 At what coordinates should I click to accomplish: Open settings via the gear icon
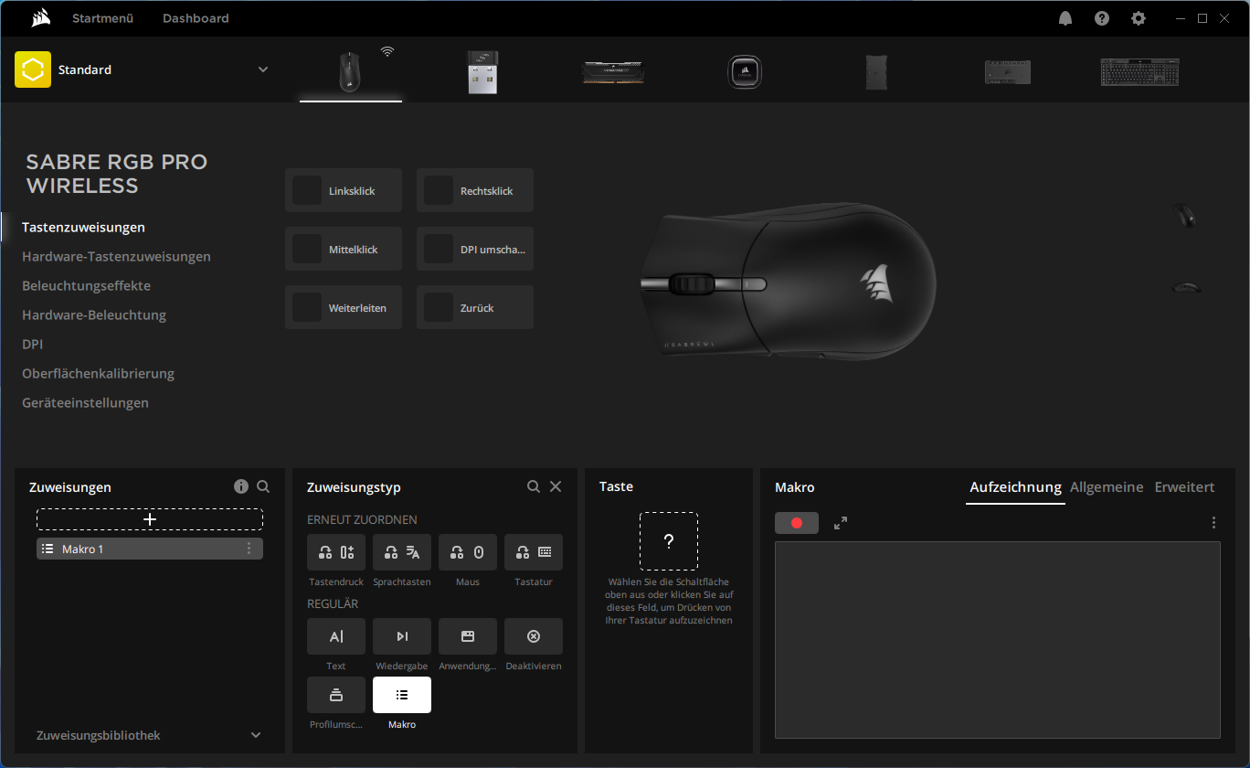click(1139, 18)
